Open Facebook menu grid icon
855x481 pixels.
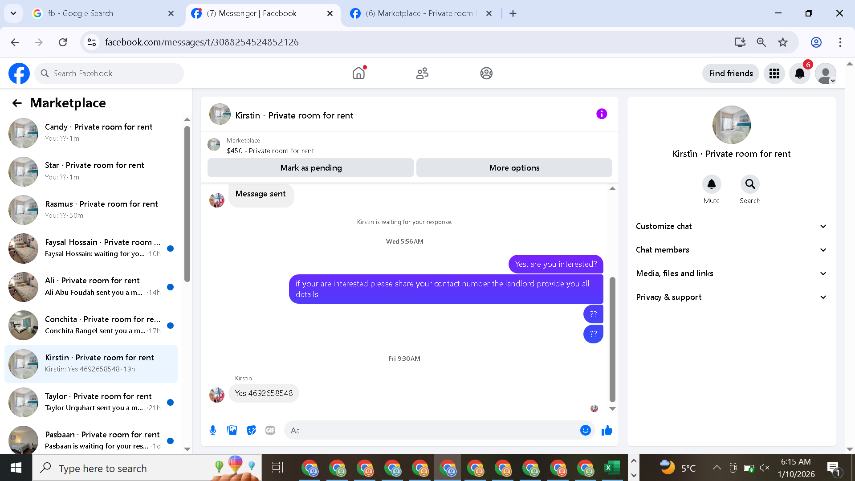[774, 73]
